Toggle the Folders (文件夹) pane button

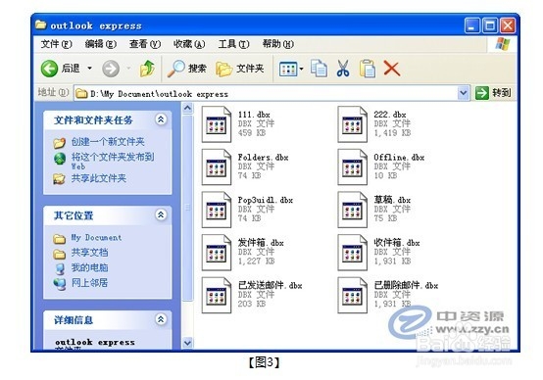pyautogui.click(x=239, y=69)
